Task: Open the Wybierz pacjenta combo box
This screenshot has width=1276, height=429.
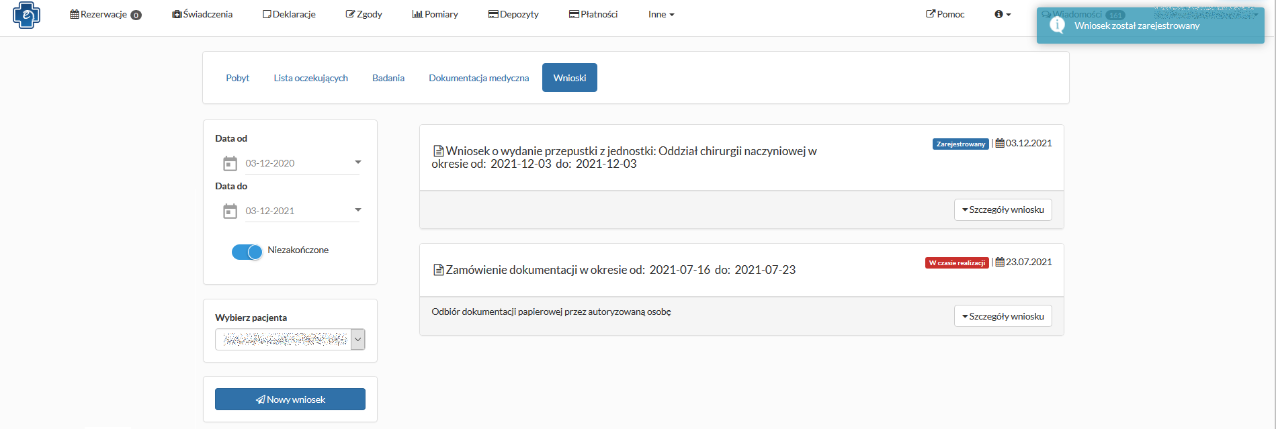Action: (x=357, y=340)
